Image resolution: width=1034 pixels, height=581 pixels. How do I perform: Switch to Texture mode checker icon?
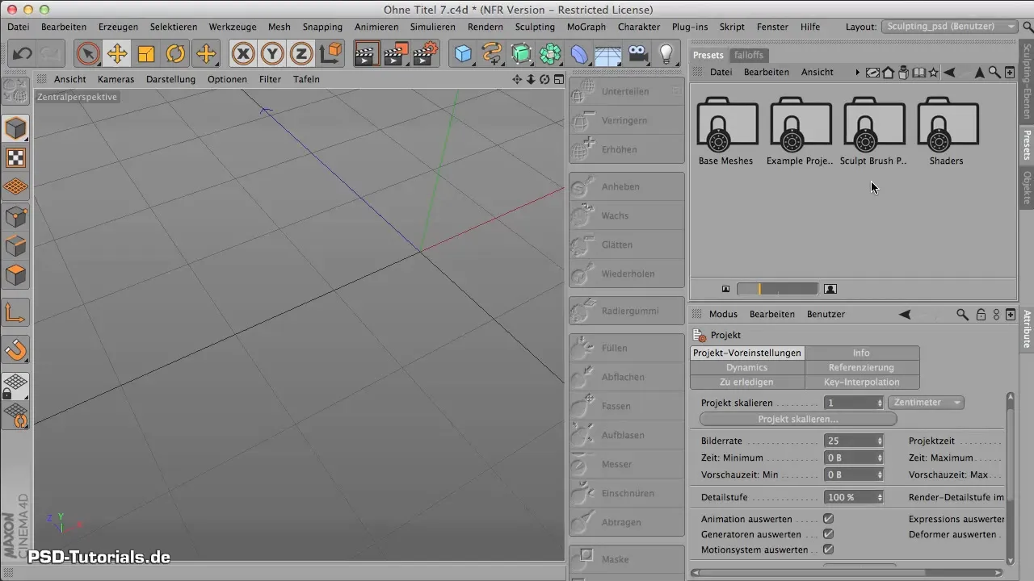coord(16,158)
